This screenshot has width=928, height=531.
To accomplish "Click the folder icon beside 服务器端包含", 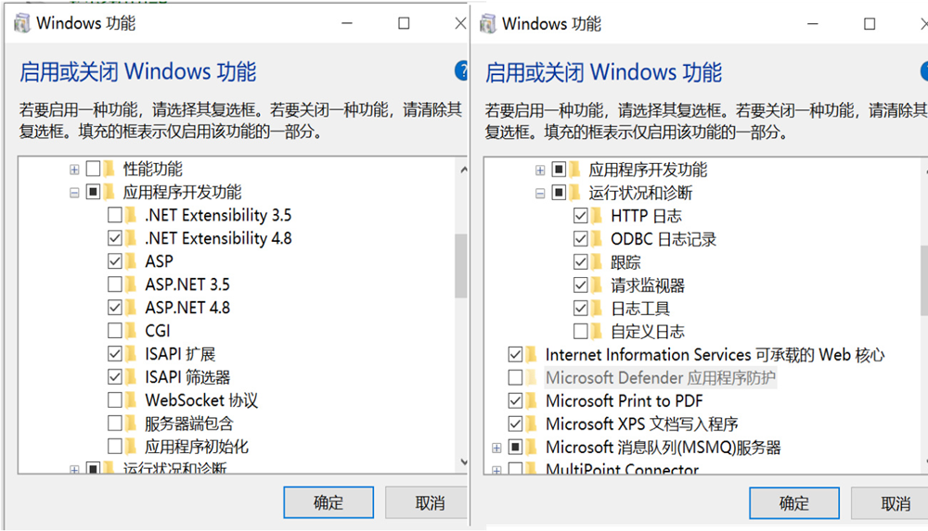I will tap(131, 424).
